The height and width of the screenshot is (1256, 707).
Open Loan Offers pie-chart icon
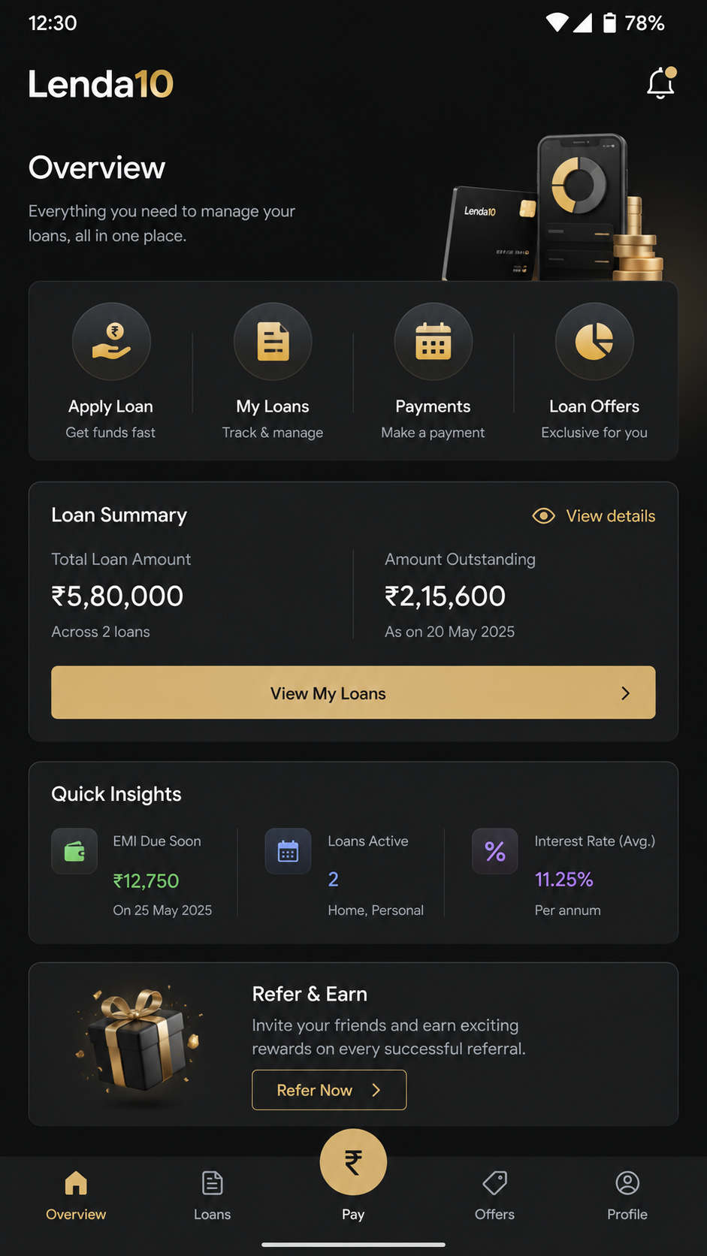tap(594, 342)
